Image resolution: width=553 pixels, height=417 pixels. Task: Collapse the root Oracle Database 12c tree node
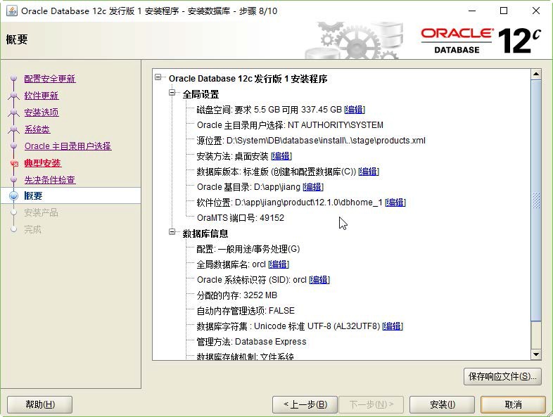tap(158, 77)
